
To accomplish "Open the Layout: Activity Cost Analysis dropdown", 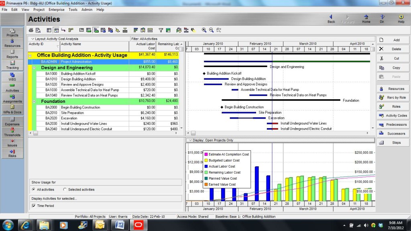I will pos(55,39).
